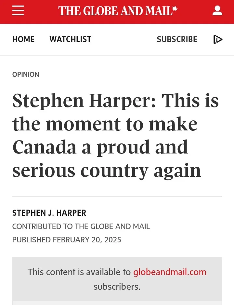Image resolution: width=234 pixels, height=305 pixels.
Task: Click the 'Contributed to The Globe and Mail' line
Action: pyautogui.click(x=81, y=226)
